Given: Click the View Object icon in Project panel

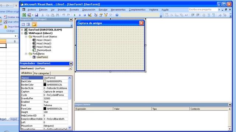Looking at the screenshot, I should (x=28, y=25).
